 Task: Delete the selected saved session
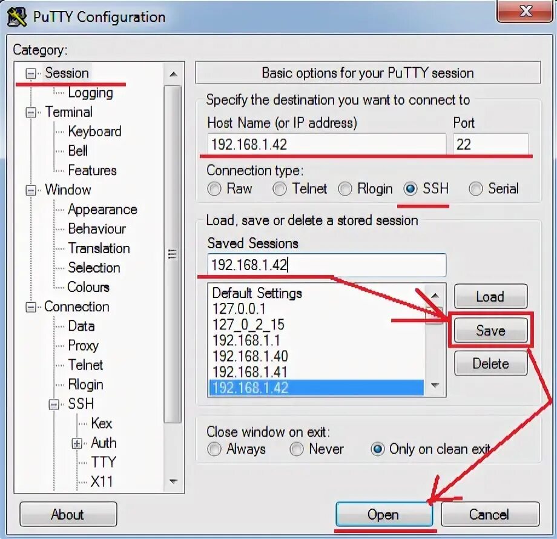[490, 363]
